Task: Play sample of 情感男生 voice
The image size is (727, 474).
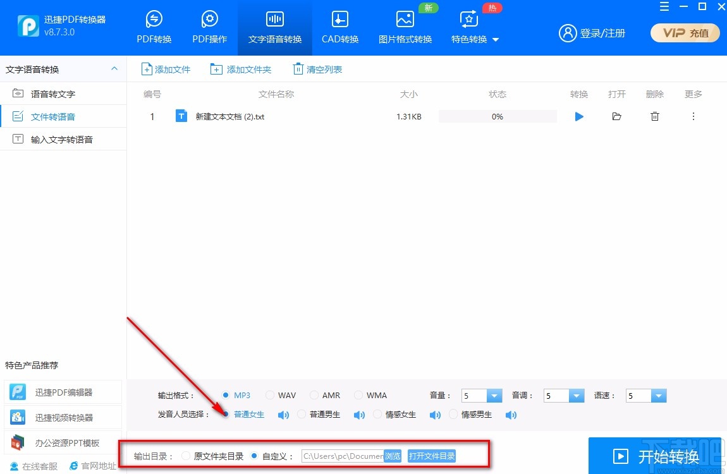Action: pyautogui.click(x=511, y=415)
